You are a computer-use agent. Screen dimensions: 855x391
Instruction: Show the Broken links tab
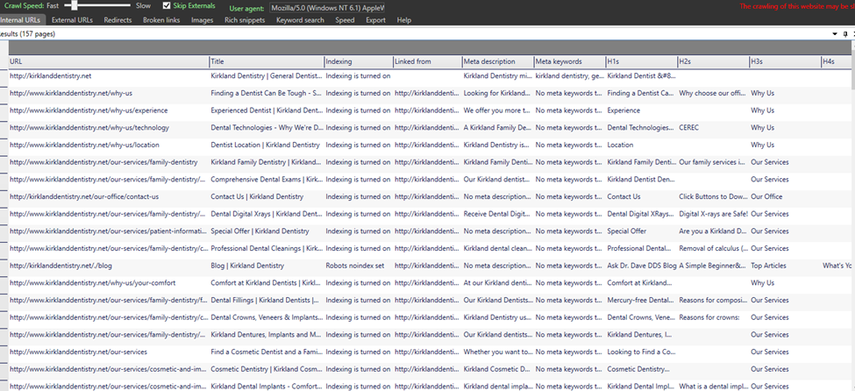pos(160,20)
